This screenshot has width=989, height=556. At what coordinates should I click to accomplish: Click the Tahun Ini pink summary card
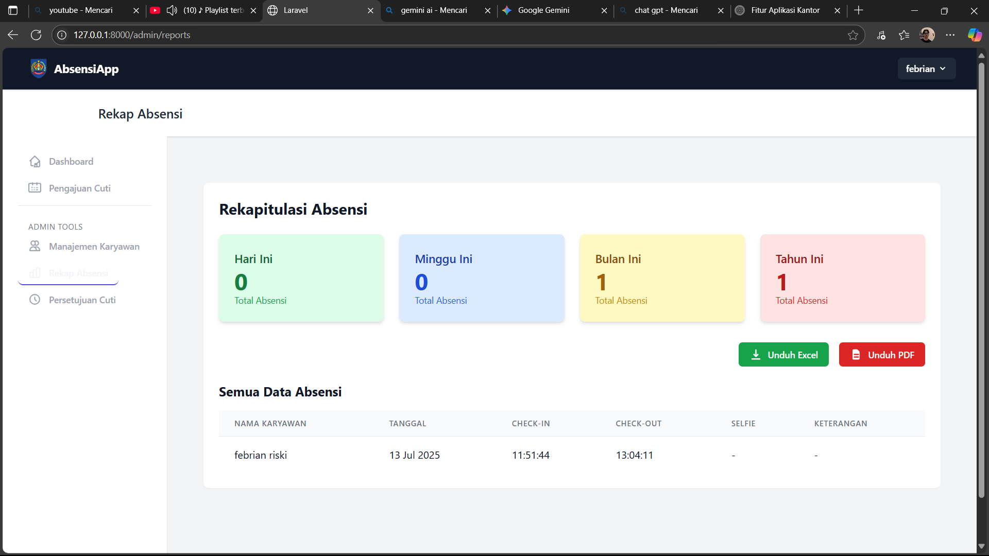(842, 278)
